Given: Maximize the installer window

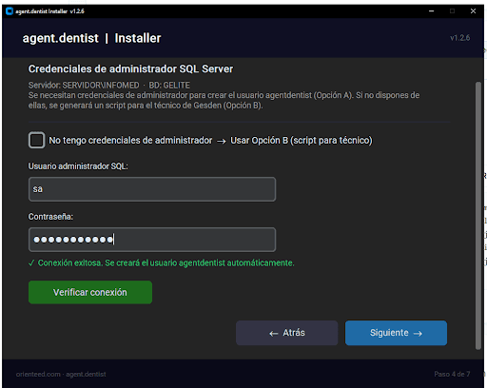Looking at the screenshot, I should (452, 11).
